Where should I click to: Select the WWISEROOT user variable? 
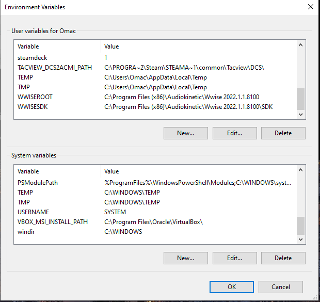pyautogui.click(x=35, y=97)
